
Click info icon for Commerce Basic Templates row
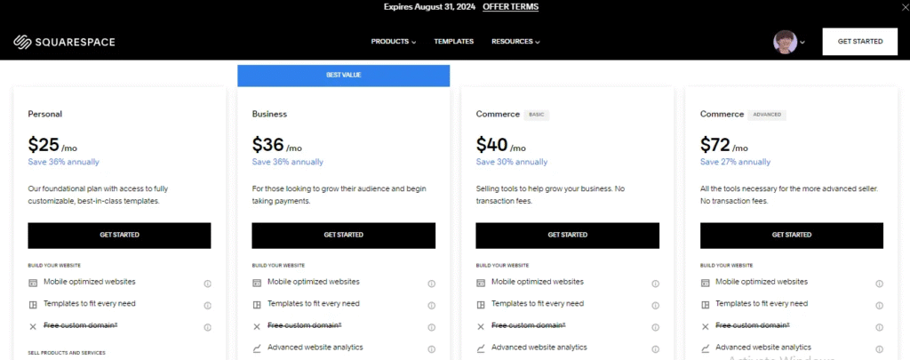coord(655,305)
